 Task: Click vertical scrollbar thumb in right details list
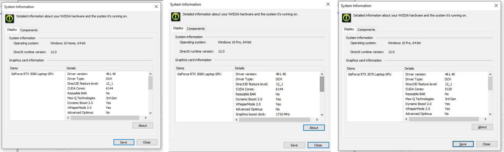point(490,83)
